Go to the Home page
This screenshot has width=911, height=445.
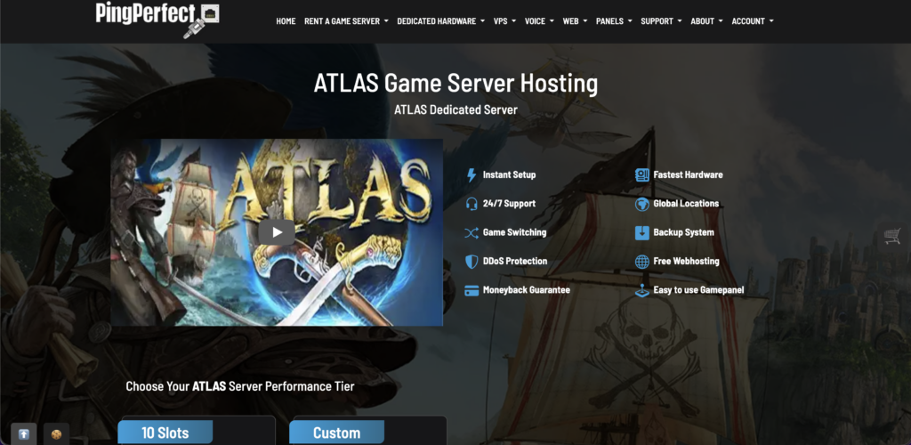[x=286, y=21]
